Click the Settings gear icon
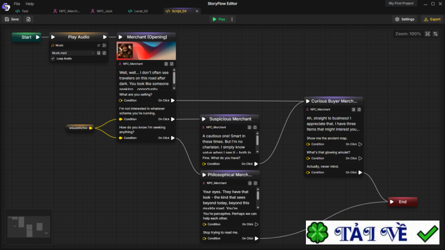The image size is (445, 250). tap(397, 19)
